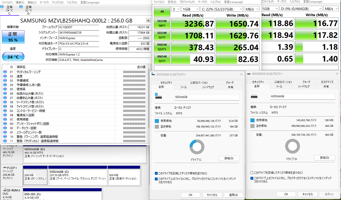The width and height of the screenshot is (341, 200).
Task: Click キャンセル in HDD500GB properties dialog
Action: point(307,194)
